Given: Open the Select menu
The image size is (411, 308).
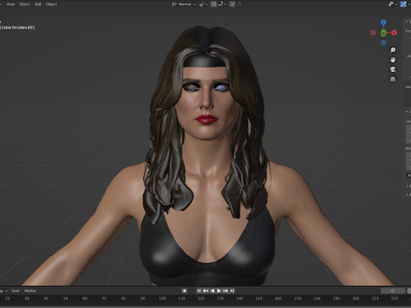Looking at the screenshot, I should tap(25, 4).
